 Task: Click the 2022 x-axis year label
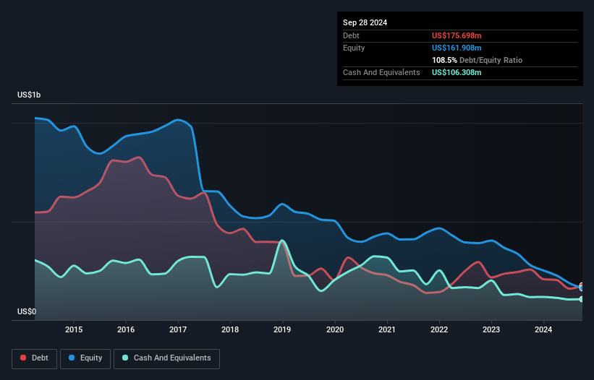coord(439,329)
